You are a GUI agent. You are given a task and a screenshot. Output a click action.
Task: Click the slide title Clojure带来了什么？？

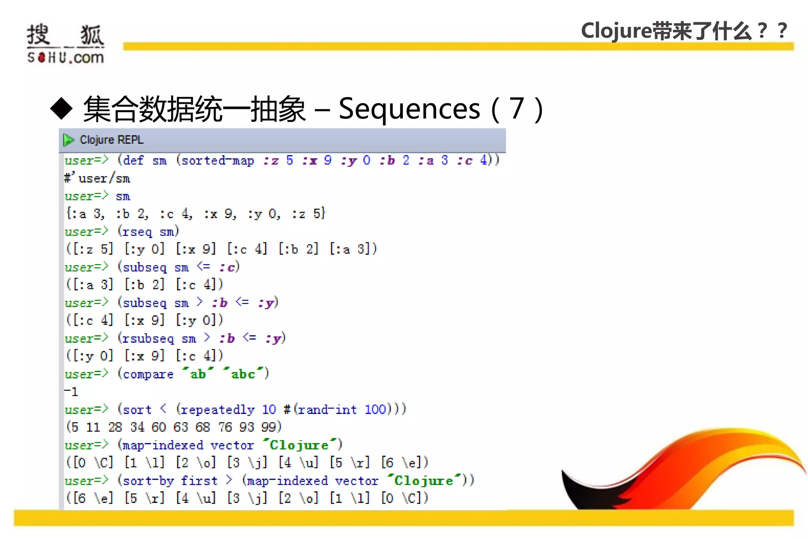point(685,31)
